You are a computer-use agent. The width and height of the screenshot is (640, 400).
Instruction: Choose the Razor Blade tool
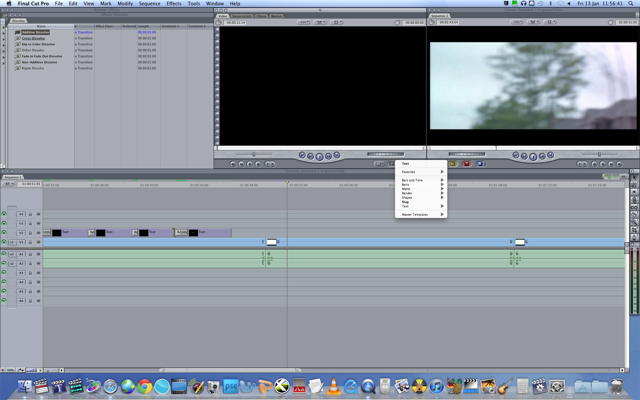coord(634,215)
